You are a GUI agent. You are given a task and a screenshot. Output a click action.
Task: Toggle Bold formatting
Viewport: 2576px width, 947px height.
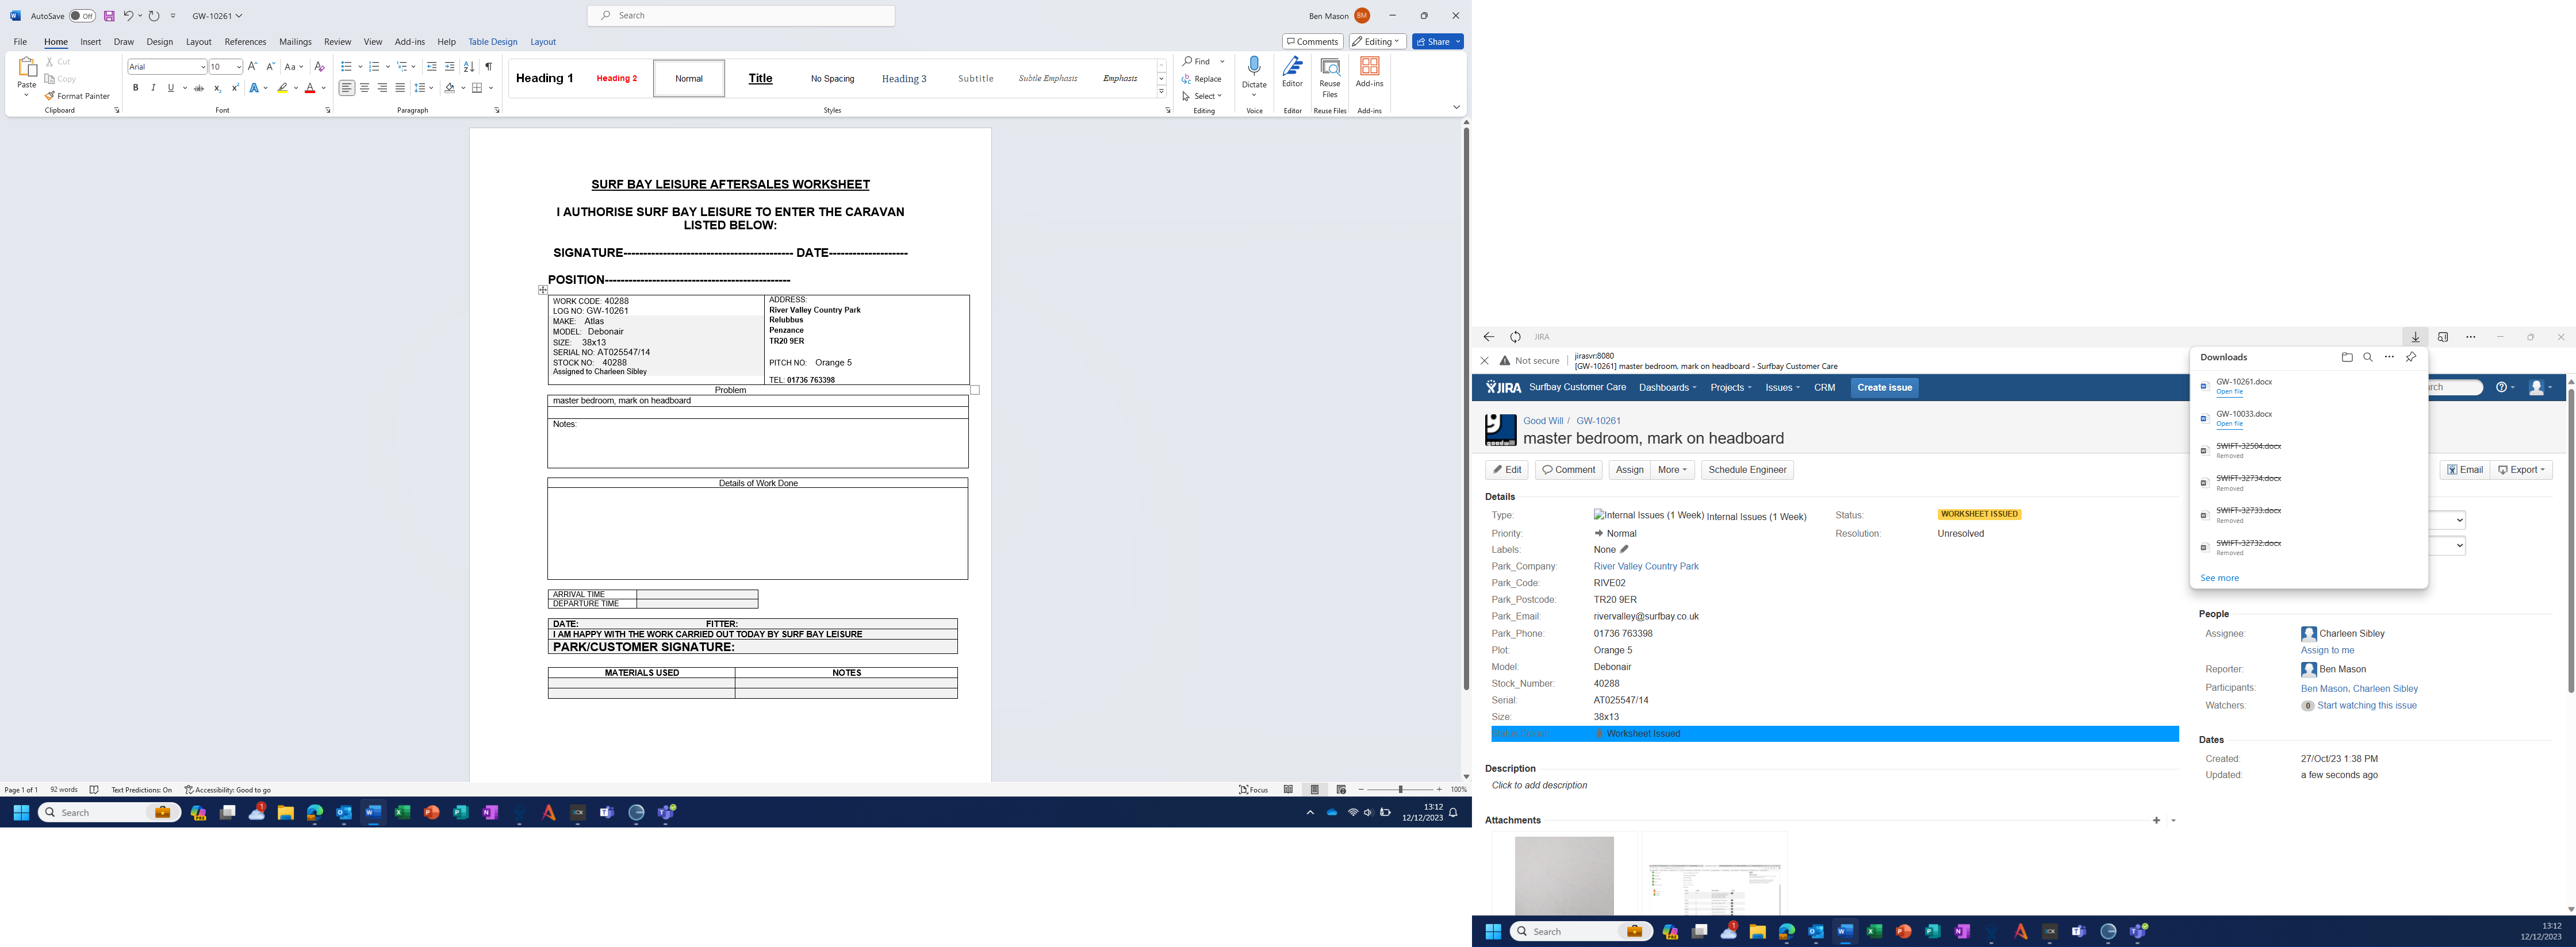[136, 88]
